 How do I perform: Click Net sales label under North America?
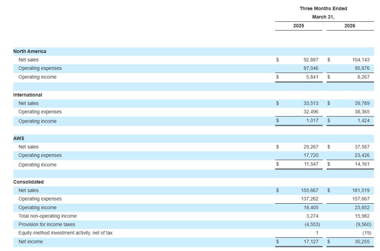pos(28,60)
